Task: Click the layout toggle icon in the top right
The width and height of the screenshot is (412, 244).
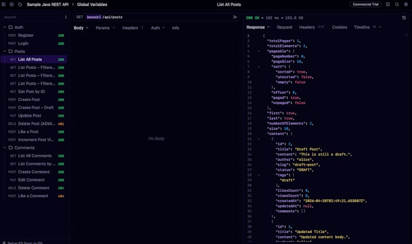Action: (388, 4)
